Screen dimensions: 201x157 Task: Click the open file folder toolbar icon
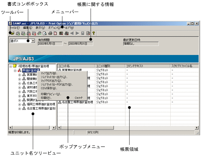[x=12, y=33]
